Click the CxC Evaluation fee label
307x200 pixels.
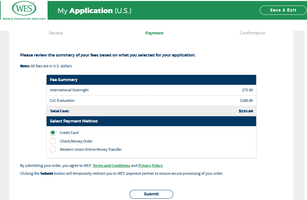point(62,100)
